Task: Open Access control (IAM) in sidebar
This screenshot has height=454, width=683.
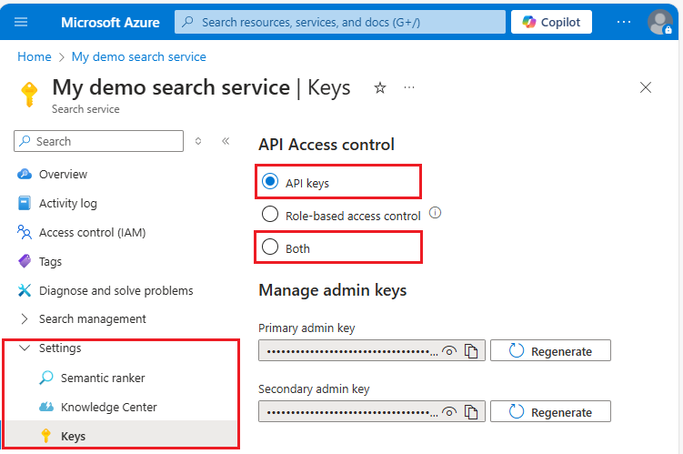Action: point(92,232)
